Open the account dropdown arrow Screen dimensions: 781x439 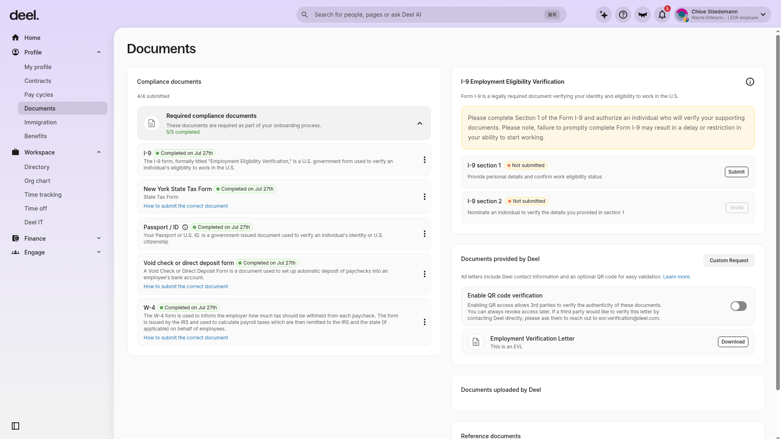[763, 15]
